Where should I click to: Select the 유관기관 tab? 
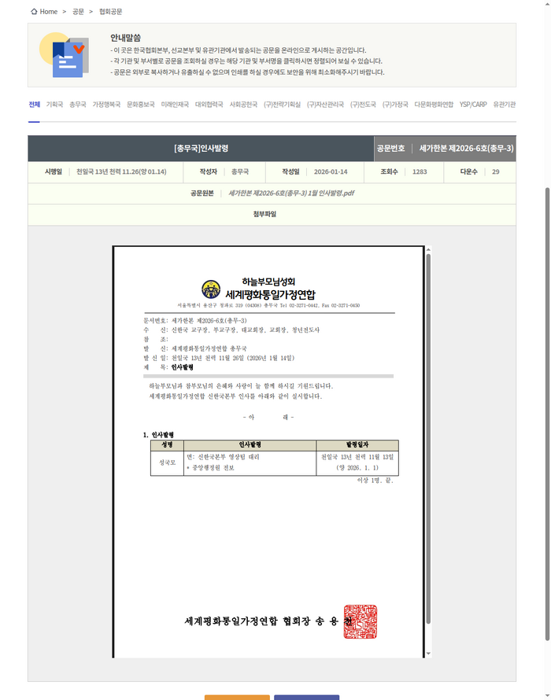pyautogui.click(x=504, y=105)
